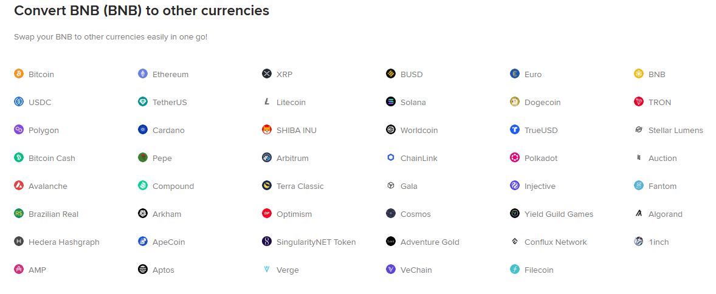Open the Solana conversion link
This screenshot has width=716, height=294.
(413, 102)
